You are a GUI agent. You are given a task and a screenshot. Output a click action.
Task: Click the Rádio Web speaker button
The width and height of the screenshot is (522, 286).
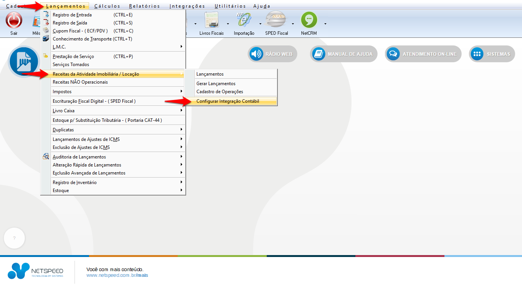(x=272, y=54)
